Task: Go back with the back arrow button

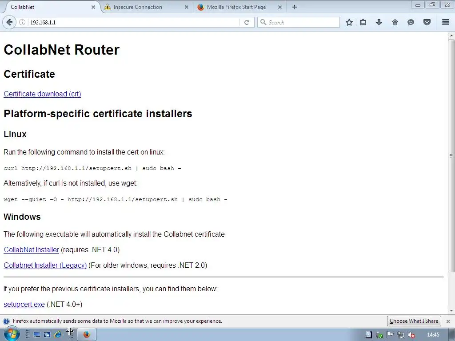Action: [9, 22]
